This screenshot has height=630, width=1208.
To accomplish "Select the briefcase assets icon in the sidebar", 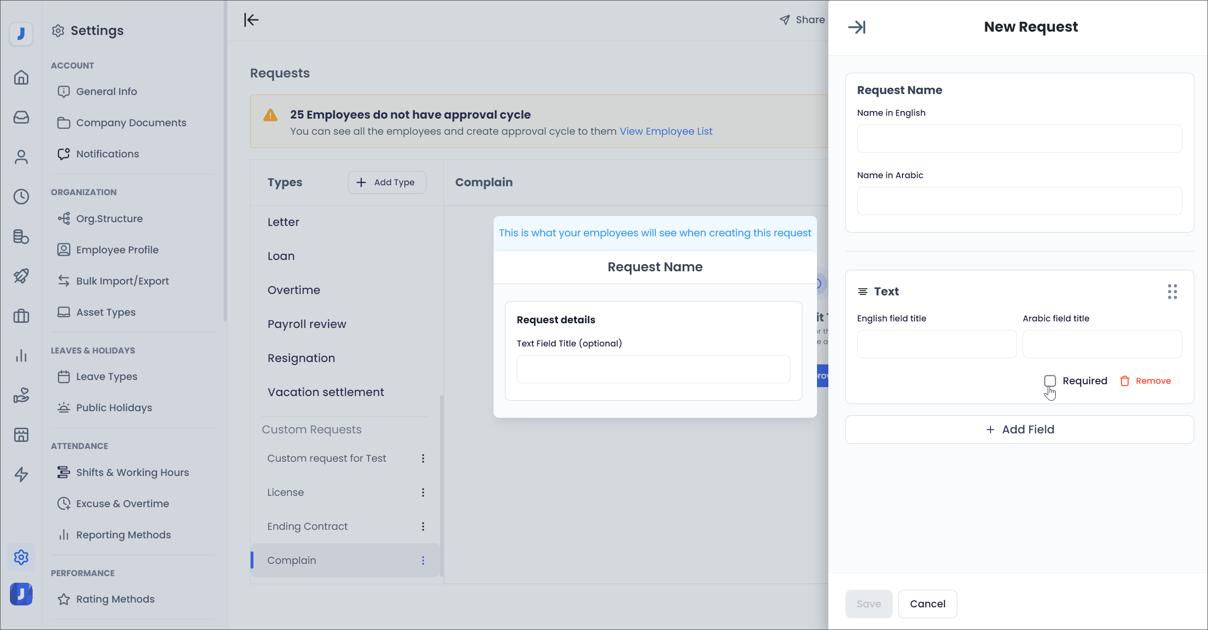I will [x=21, y=316].
